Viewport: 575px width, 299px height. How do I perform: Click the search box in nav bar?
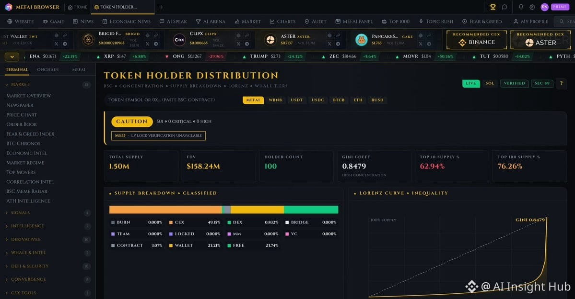coord(565,22)
